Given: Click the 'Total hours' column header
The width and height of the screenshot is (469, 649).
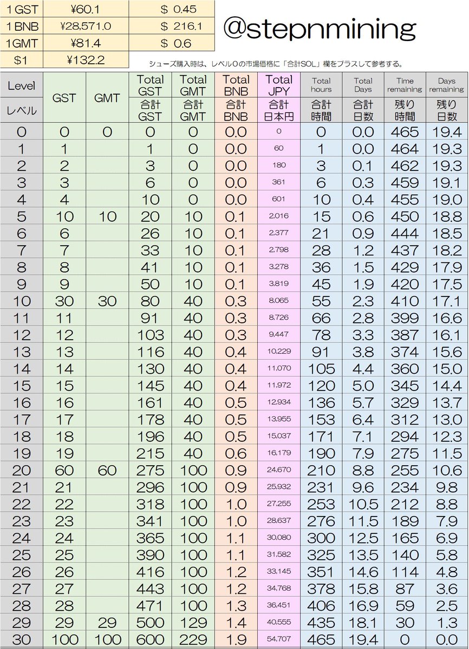Looking at the screenshot, I should point(321,85).
